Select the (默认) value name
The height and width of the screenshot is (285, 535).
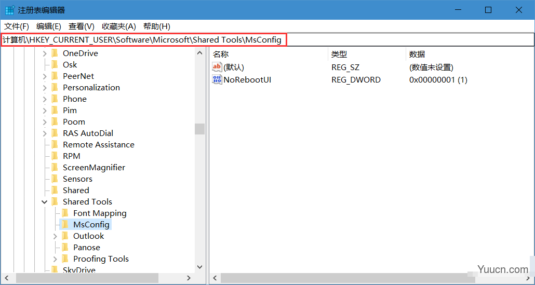[234, 67]
